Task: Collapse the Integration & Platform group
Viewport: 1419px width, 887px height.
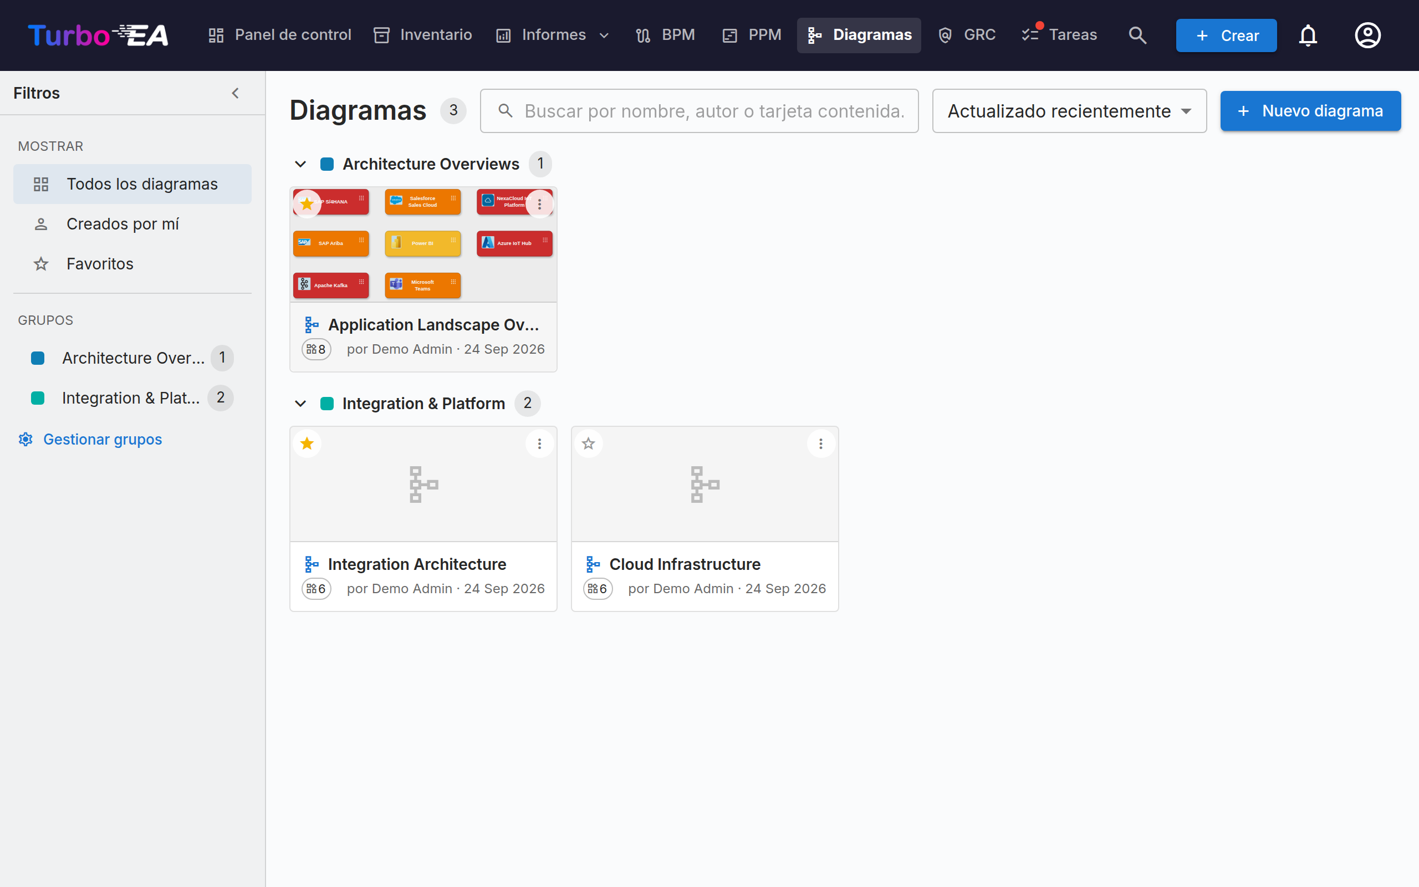Action: 300,404
